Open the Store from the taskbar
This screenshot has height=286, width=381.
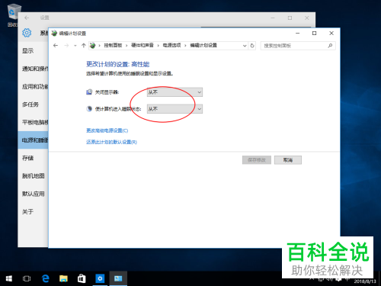click(x=82, y=278)
